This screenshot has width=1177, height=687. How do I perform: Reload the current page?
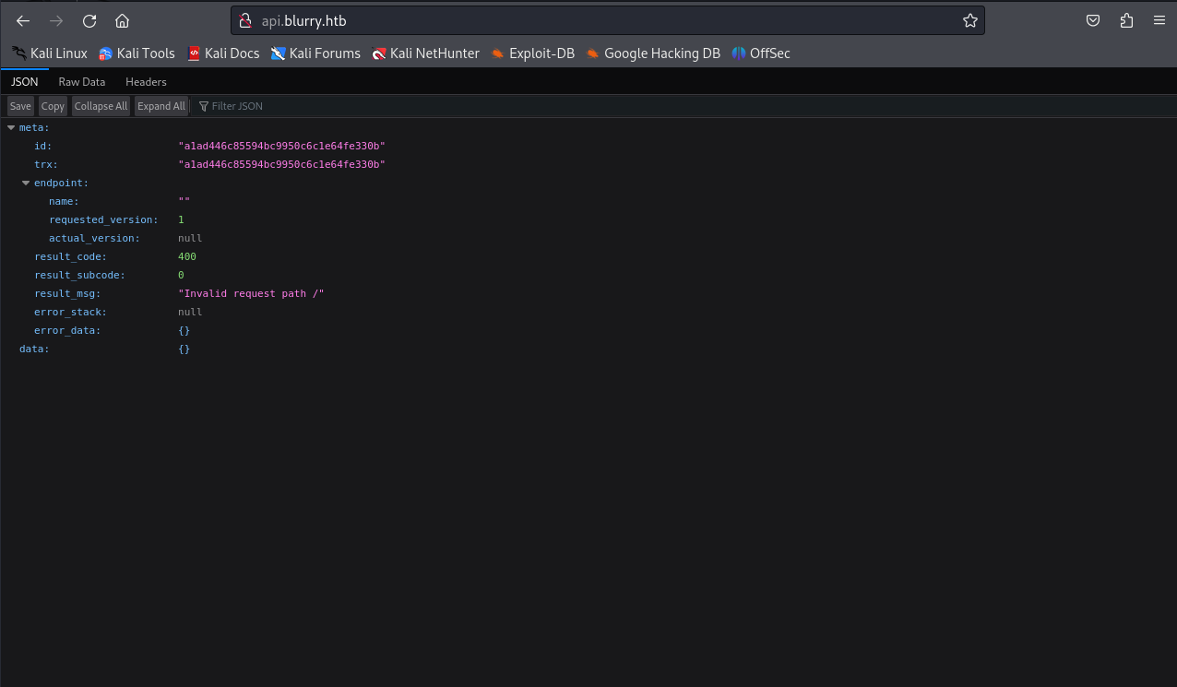pyautogui.click(x=89, y=21)
